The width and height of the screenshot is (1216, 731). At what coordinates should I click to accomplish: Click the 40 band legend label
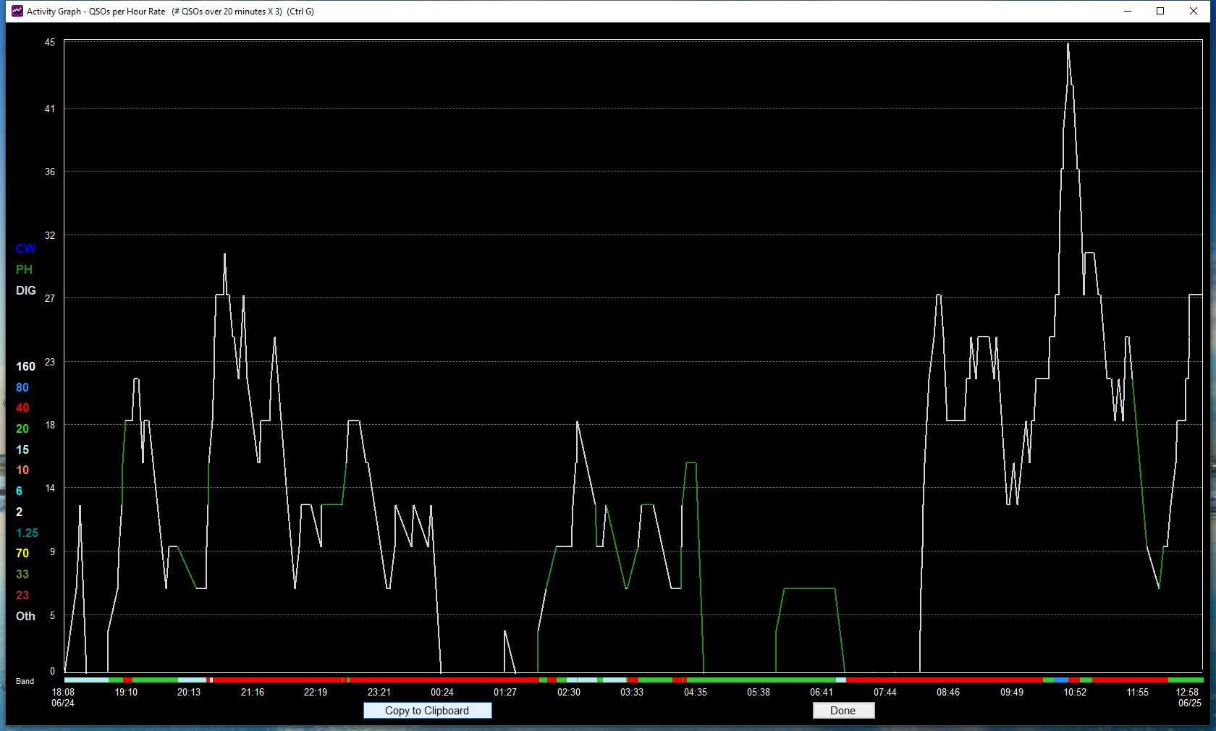[22, 408]
